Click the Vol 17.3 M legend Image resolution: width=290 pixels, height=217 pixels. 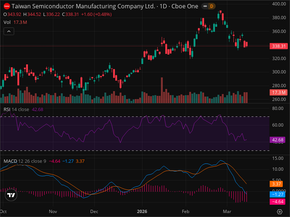click(x=15, y=22)
